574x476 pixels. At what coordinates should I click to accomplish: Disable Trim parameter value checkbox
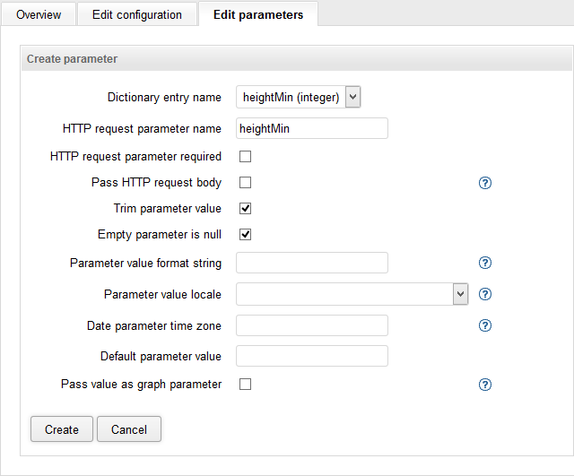coord(245,209)
